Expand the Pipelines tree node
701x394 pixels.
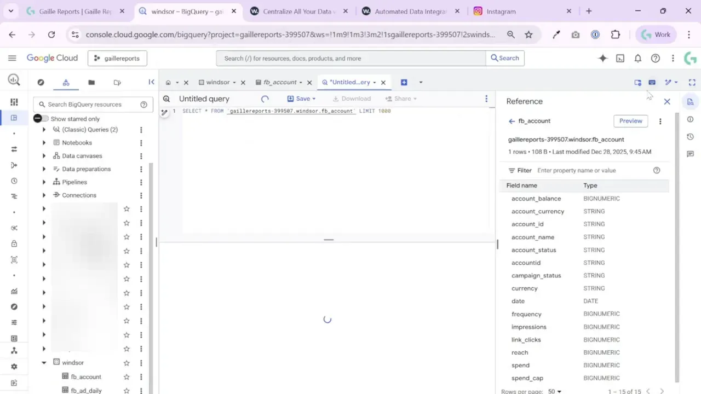(x=44, y=182)
